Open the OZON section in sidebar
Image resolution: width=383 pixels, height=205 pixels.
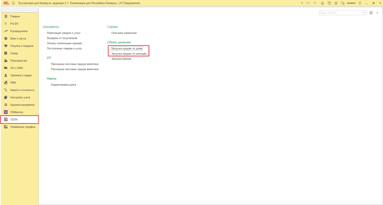pos(19,119)
